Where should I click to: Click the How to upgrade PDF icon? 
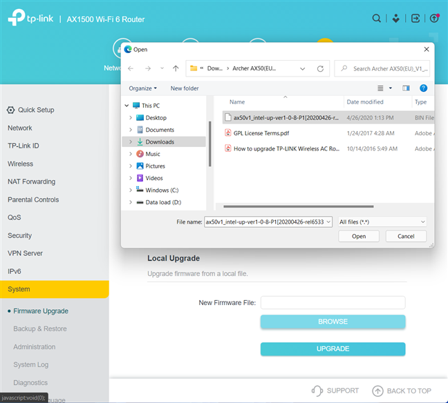click(227, 148)
